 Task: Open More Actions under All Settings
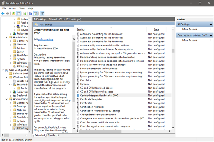[x=189, y=29]
